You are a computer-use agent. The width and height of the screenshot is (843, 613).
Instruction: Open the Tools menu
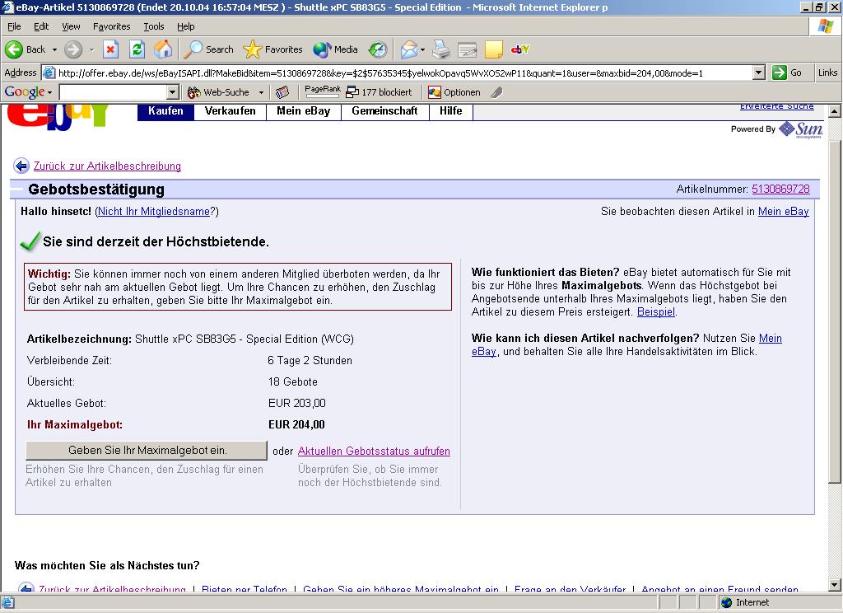click(153, 26)
